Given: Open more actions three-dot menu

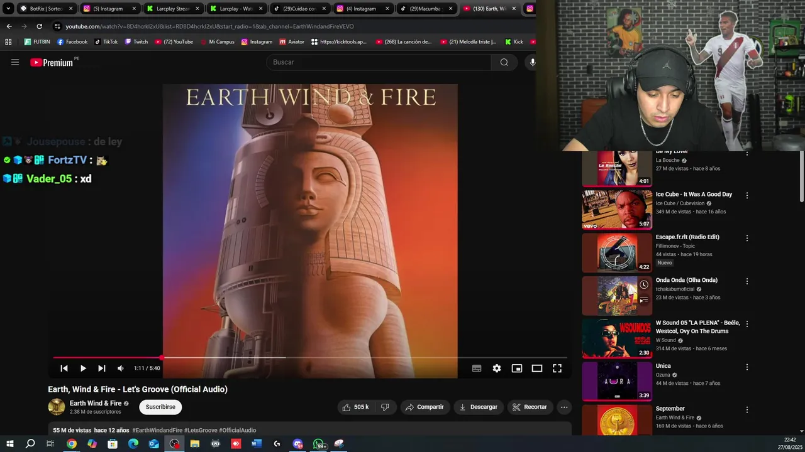Looking at the screenshot, I should pos(564,407).
